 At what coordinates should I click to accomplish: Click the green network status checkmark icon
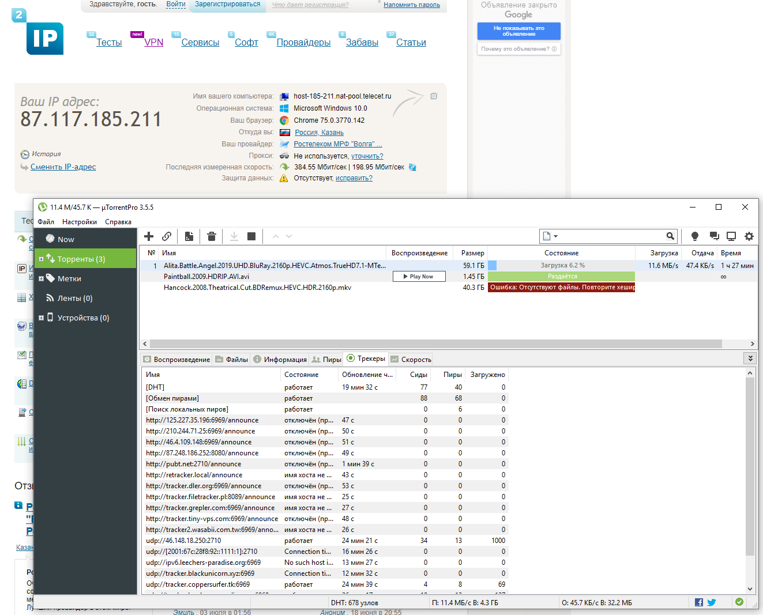coord(739,602)
